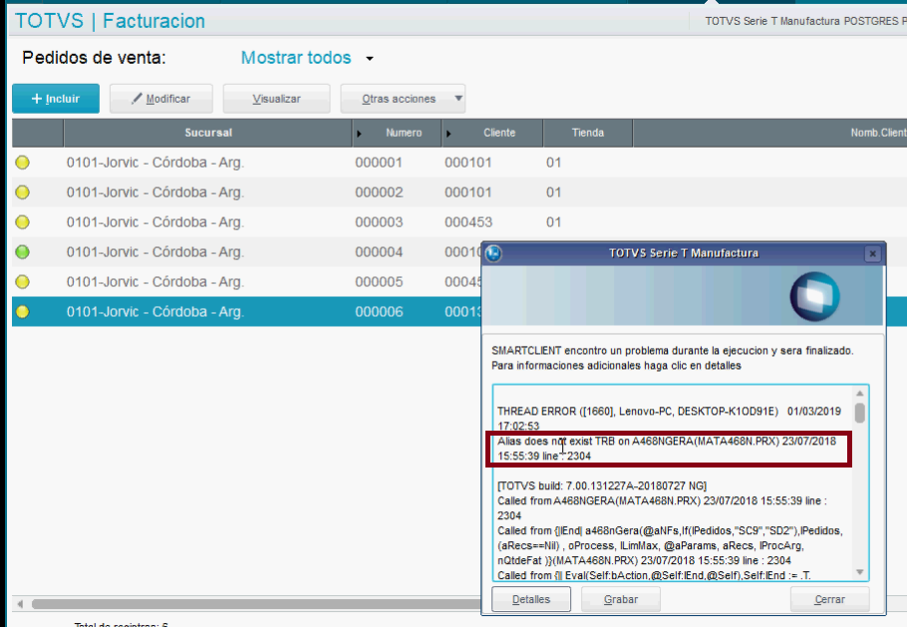Click the plus icon on Incluir
Image resolution: width=907 pixels, height=627 pixels.
tap(37, 99)
